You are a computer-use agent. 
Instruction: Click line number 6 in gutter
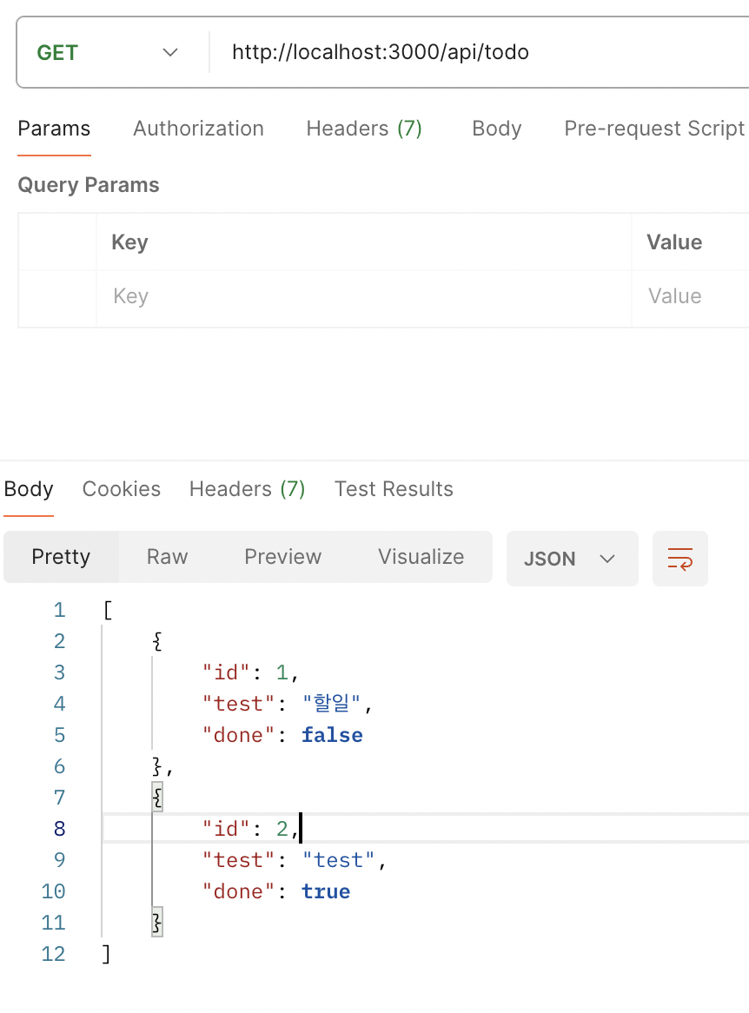tap(59, 766)
